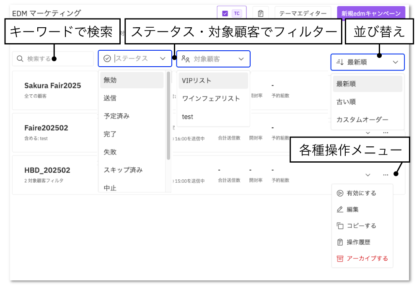
Task: Open the Faire202502 campaign
Action: click(x=46, y=128)
